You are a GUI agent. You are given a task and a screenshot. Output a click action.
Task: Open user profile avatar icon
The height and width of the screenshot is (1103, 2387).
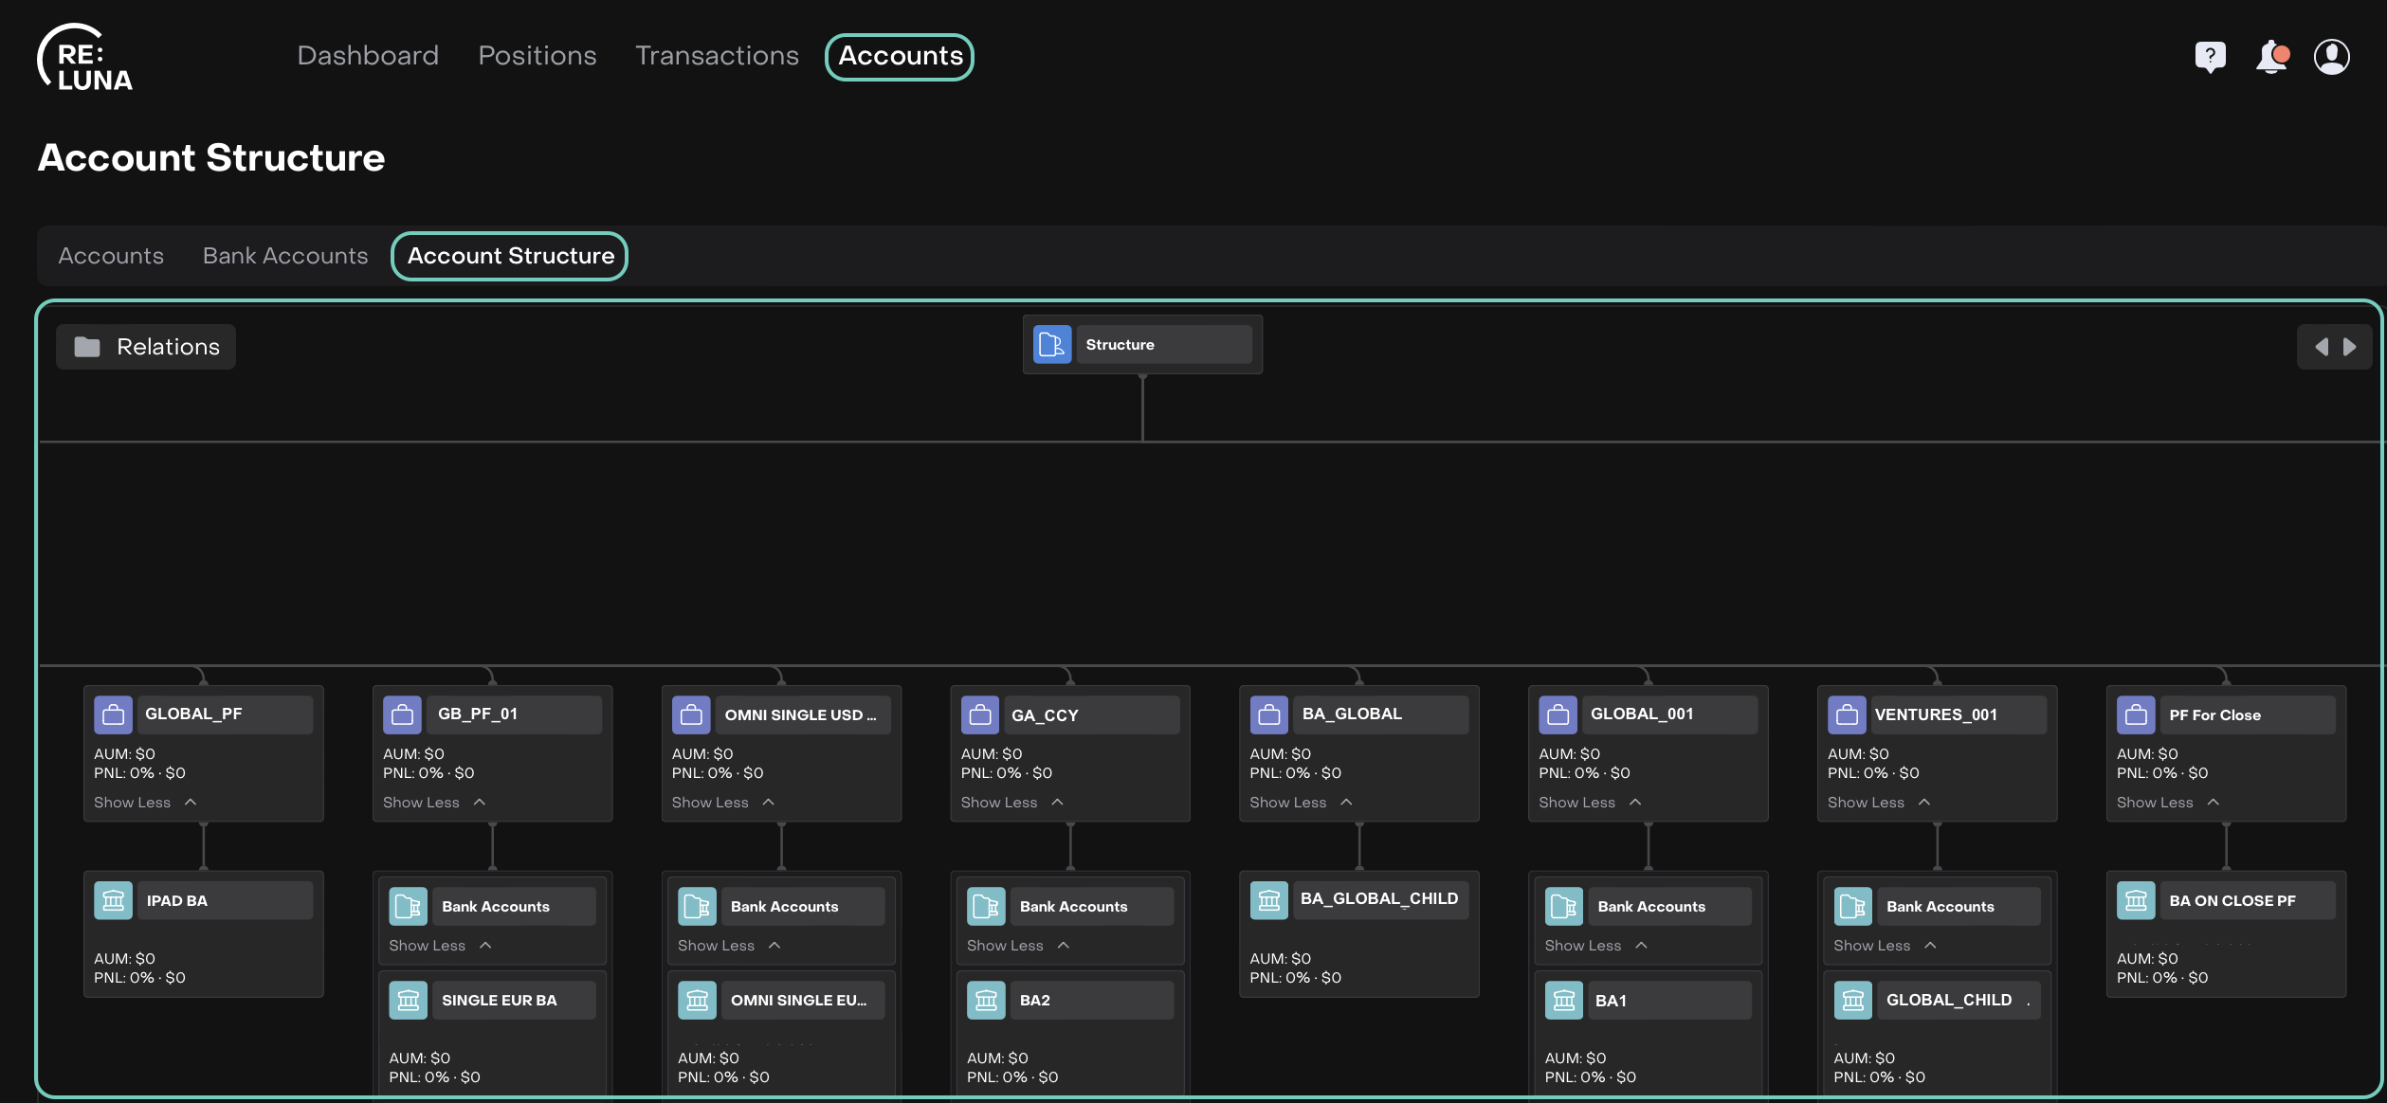(2331, 57)
